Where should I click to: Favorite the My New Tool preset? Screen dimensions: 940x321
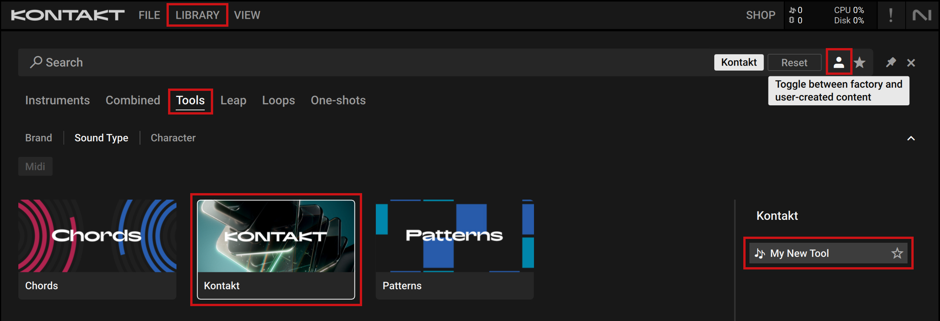[897, 253]
